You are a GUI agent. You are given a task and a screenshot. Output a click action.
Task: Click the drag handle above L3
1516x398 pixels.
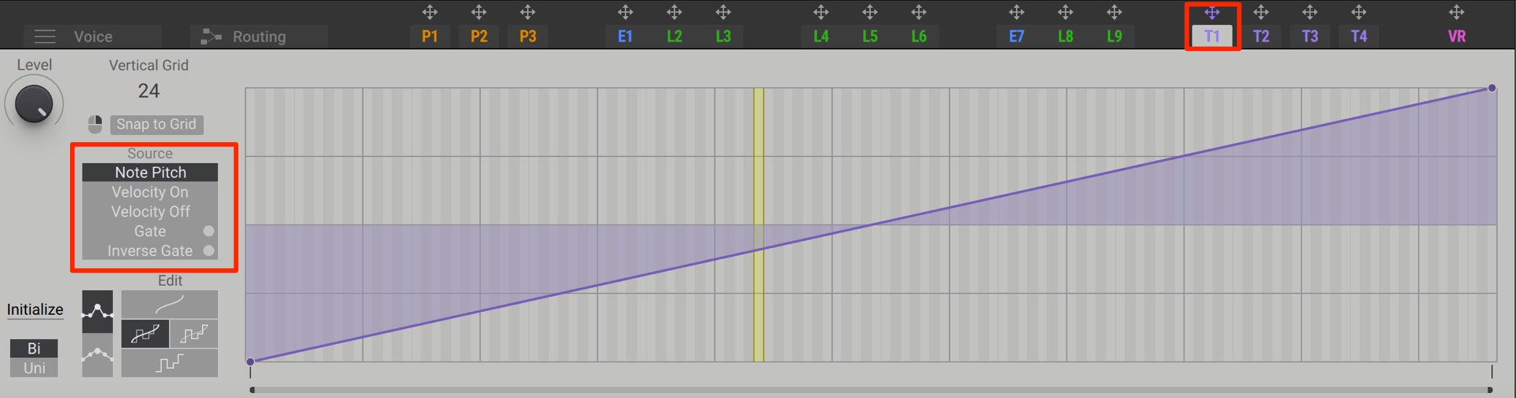coord(723,12)
